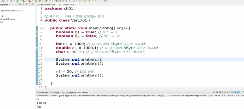Screen dimensions: 244x109
Task: Click 'public class VarEx01 {' on line 4
Action: coord(67,20)
